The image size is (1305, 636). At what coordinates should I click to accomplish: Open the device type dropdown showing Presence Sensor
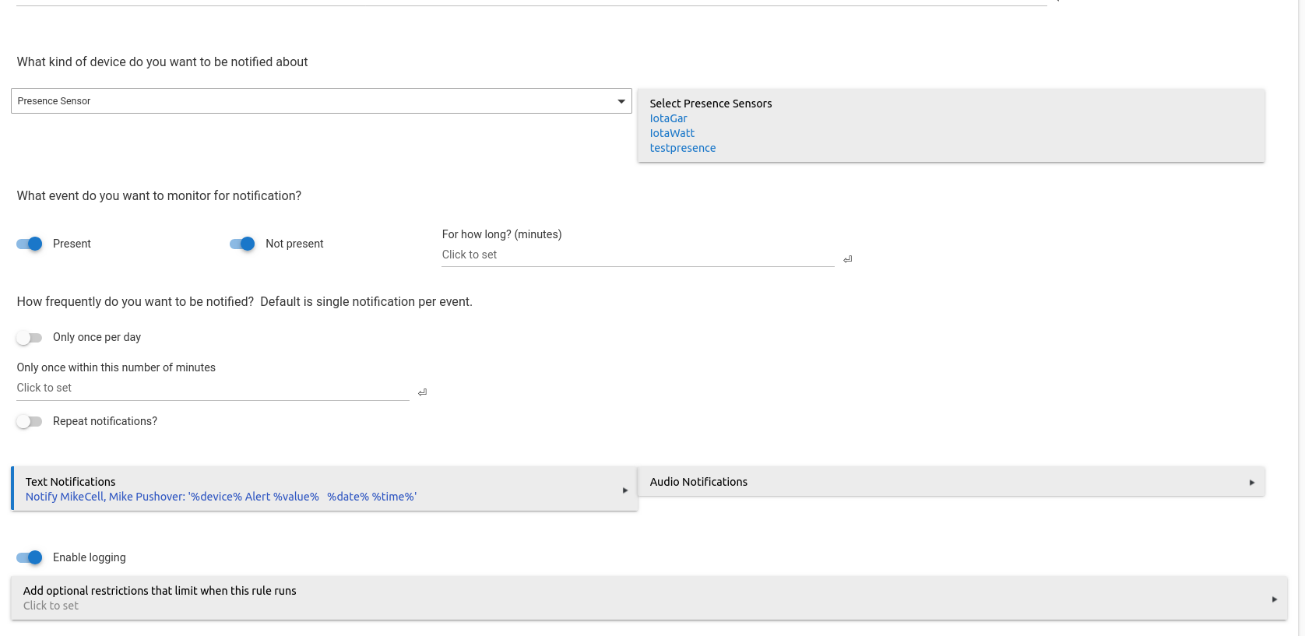click(x=321, y=101)
